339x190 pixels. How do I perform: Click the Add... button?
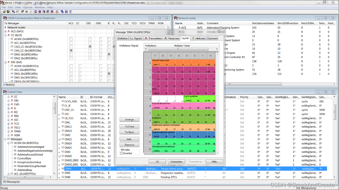pyautogui.click(x=129, y=139)
